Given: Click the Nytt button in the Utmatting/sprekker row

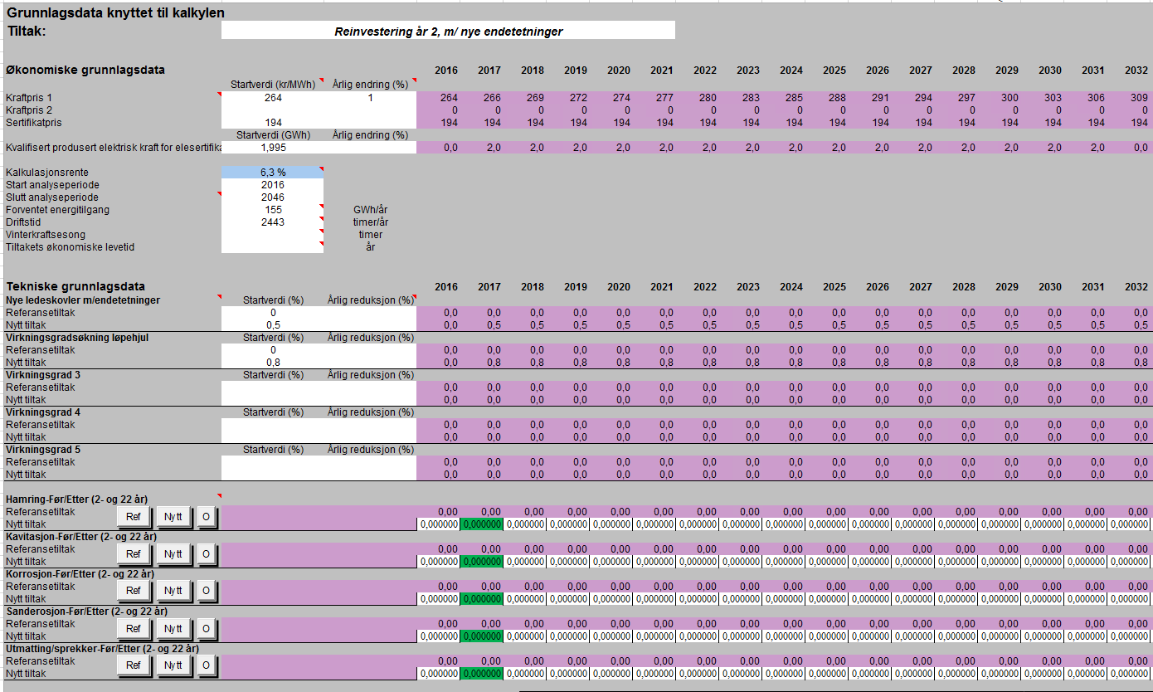Looking at the screenshot, I should [x=173, y=665].
